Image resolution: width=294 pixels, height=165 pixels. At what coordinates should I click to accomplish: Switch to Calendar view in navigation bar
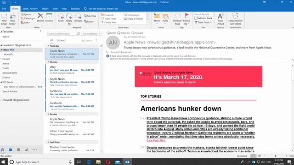18,150
